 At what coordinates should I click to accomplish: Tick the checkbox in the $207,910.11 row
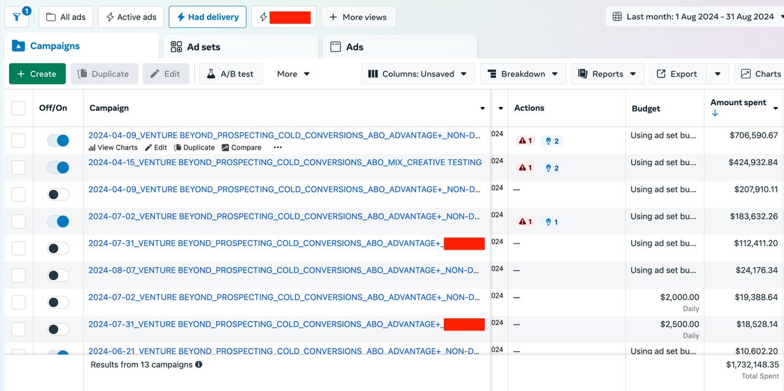point(18,194)
